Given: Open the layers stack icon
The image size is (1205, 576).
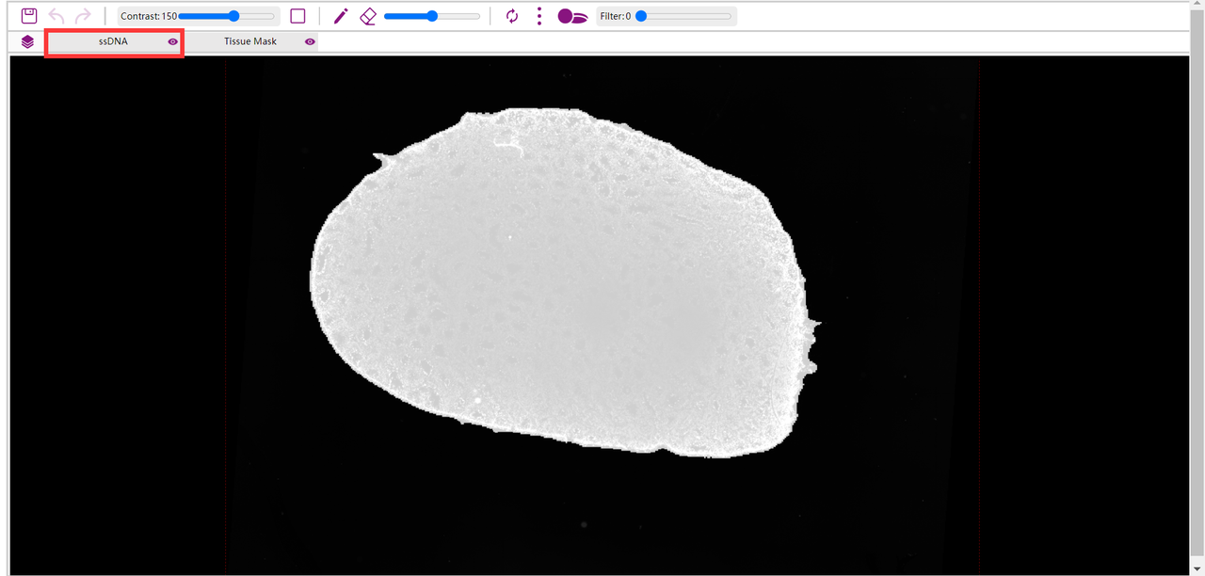Looking at the screenshot, I should click(x=27, y=41).
